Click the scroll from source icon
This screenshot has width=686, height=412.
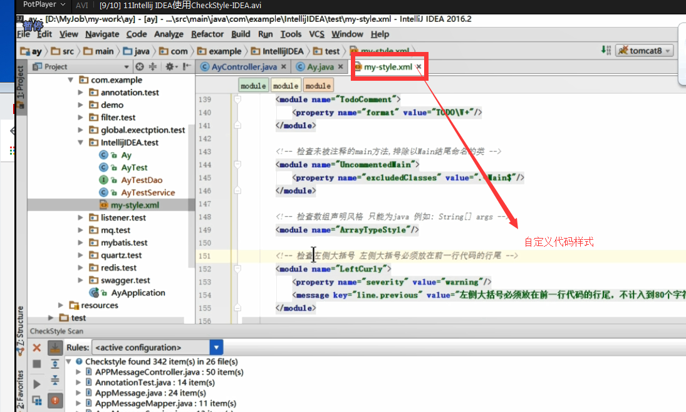[140, 66]
